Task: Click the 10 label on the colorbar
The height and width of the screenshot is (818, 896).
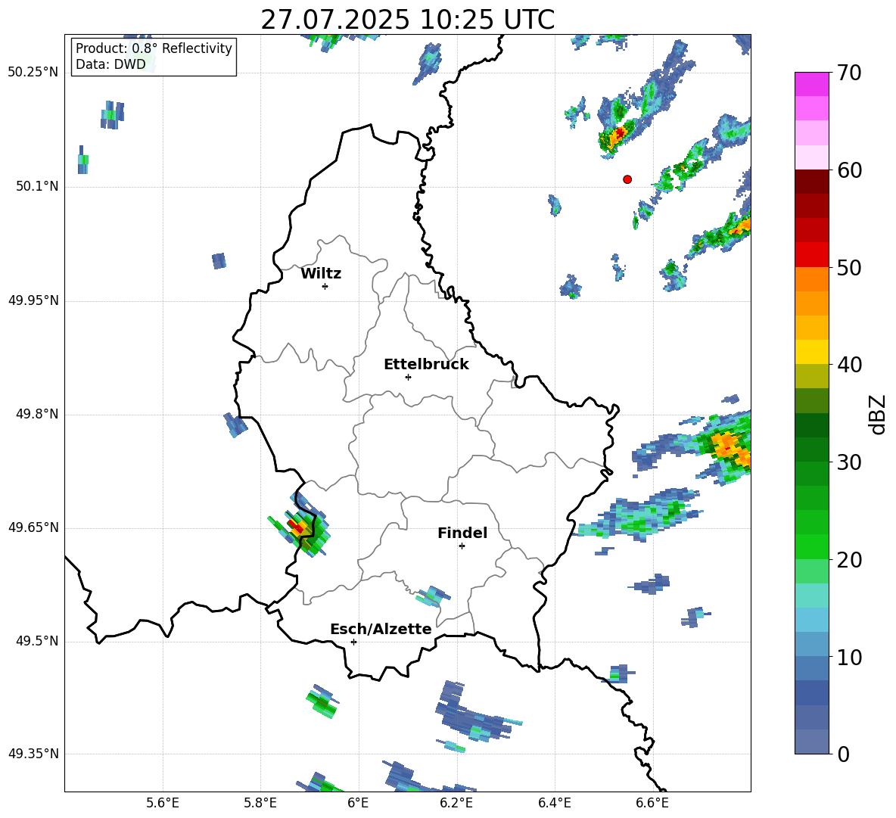Action: tap(848, 657)
